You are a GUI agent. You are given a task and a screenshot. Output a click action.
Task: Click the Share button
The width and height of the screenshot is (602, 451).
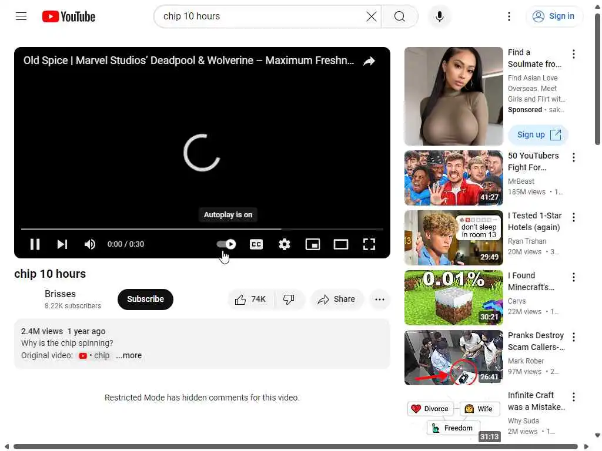coord(337,299)
